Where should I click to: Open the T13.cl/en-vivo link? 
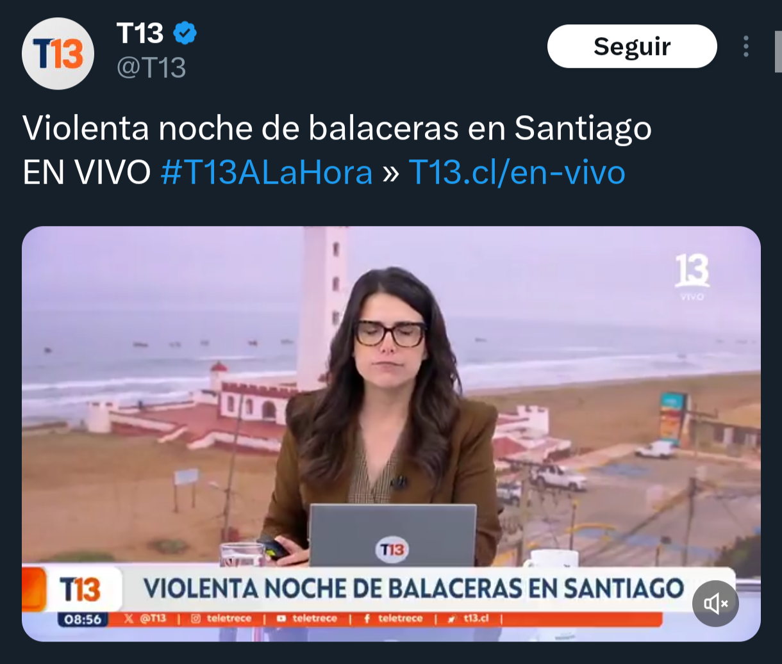click(517, 172)
